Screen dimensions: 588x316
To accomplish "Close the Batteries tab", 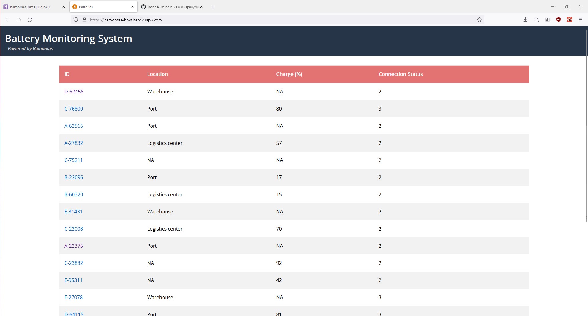I will click(132, 7).
